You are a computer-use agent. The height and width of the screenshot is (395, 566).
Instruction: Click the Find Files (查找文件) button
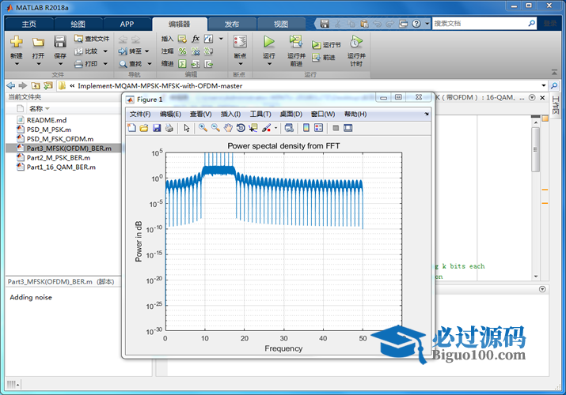pyautogui.click(x=92, y=38)
